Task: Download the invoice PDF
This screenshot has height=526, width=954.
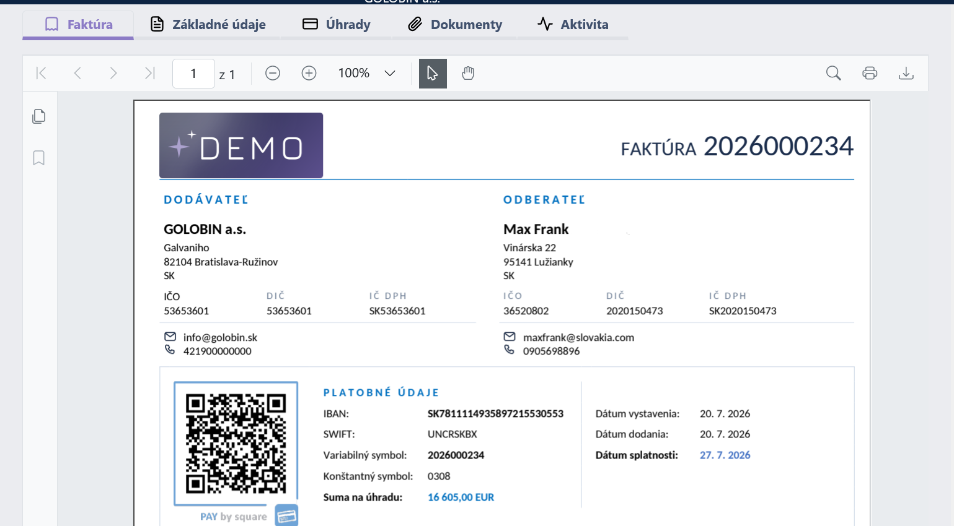Action: point(906,73)
